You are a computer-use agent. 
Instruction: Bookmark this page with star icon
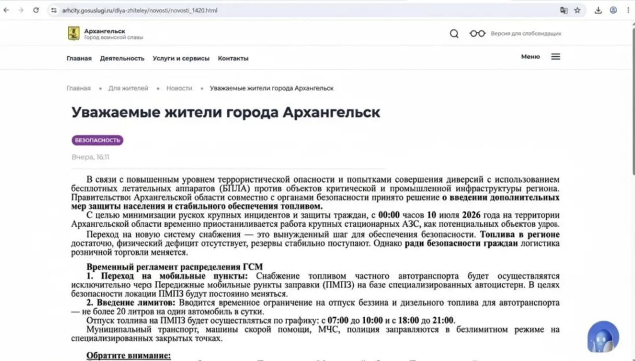(x=577, y=10)
